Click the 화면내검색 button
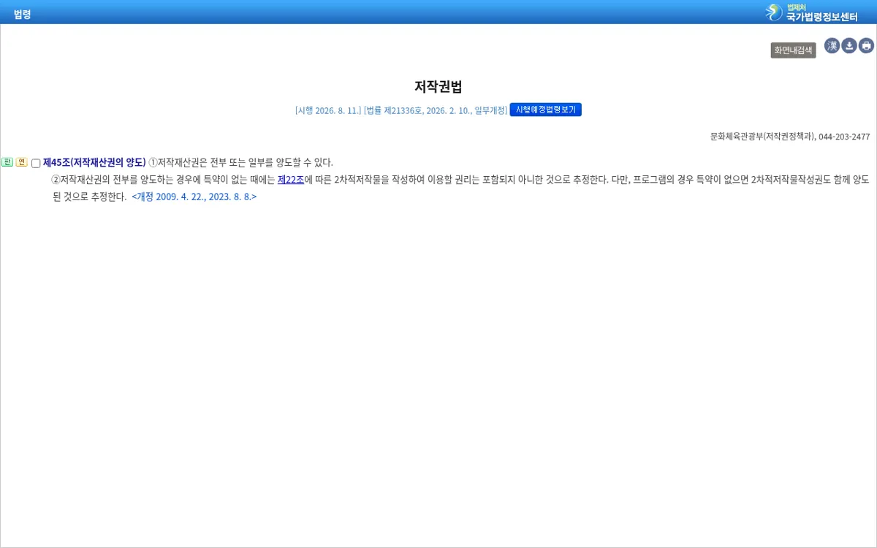This screenshot has height=548, width=877. (793, 50)
